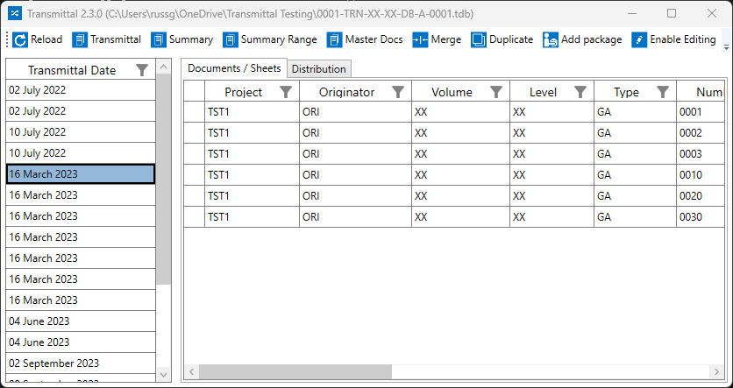Click the Reload toolbar icon

[21, 39]
